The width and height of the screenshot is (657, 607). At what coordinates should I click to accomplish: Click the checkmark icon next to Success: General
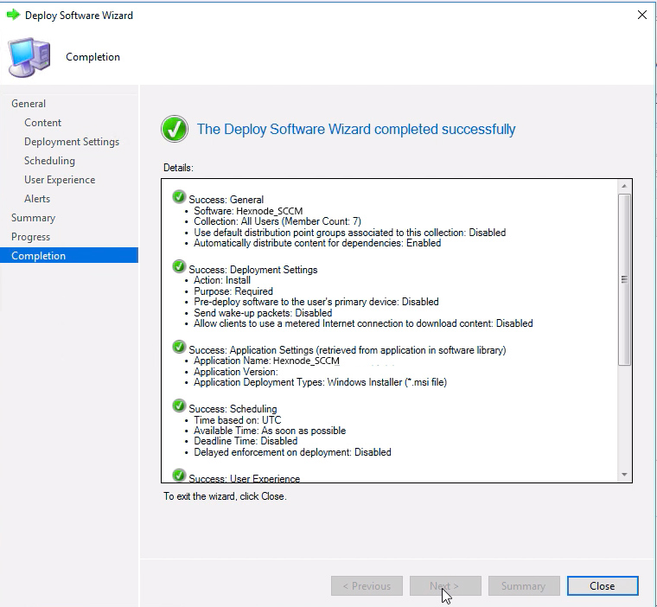(x=179, y=196)
